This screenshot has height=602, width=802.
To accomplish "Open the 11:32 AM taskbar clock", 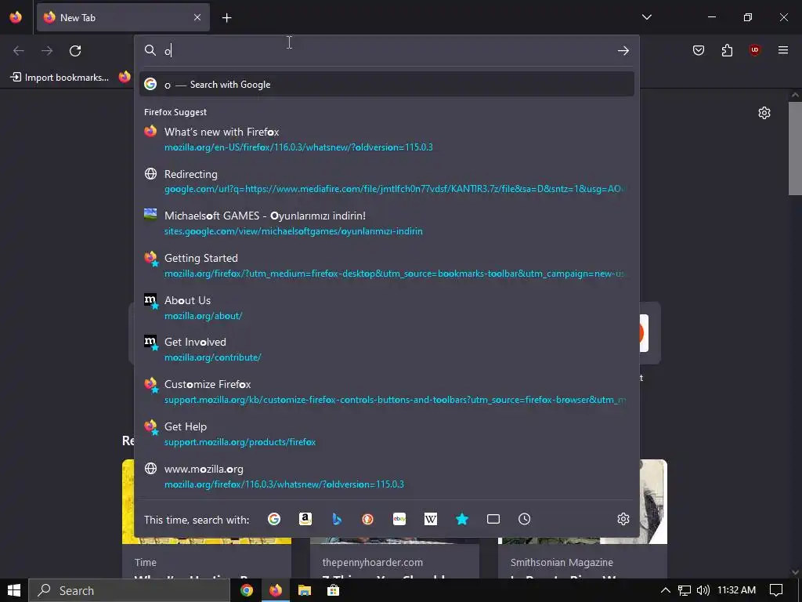I will pos(736,590).
